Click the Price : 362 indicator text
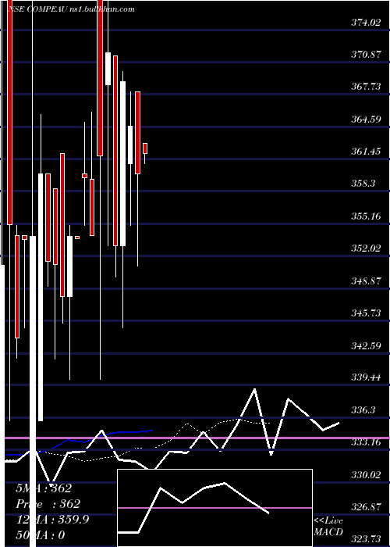 pyautogui.click(x=48, y=504)
